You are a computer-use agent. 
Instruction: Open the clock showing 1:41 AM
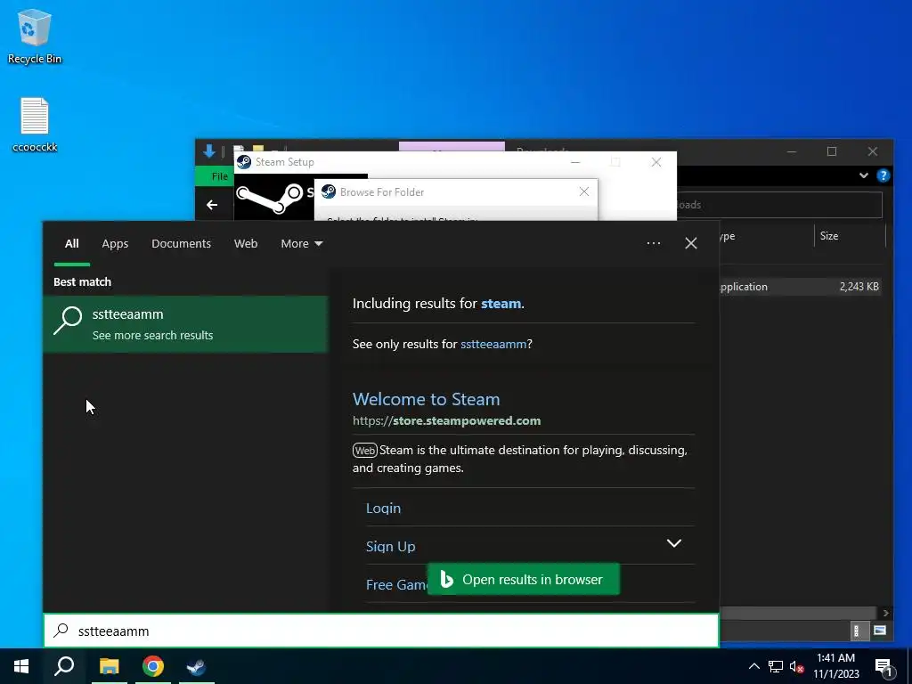click(x=835, y=666)
